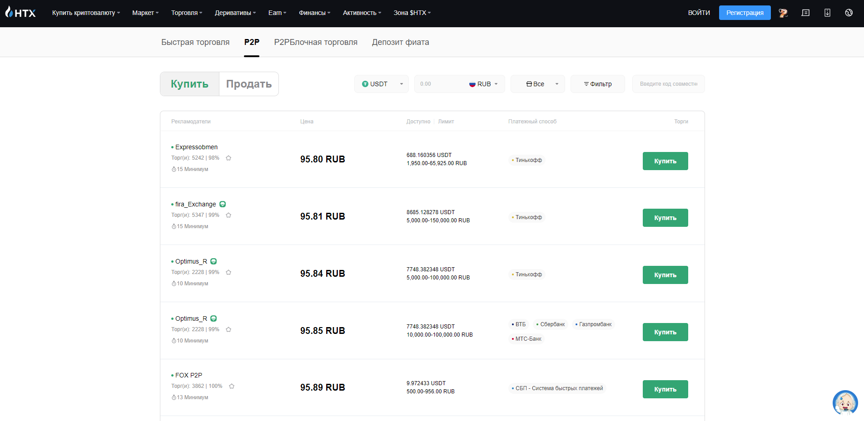Expand the Деривативы menu

235,13
